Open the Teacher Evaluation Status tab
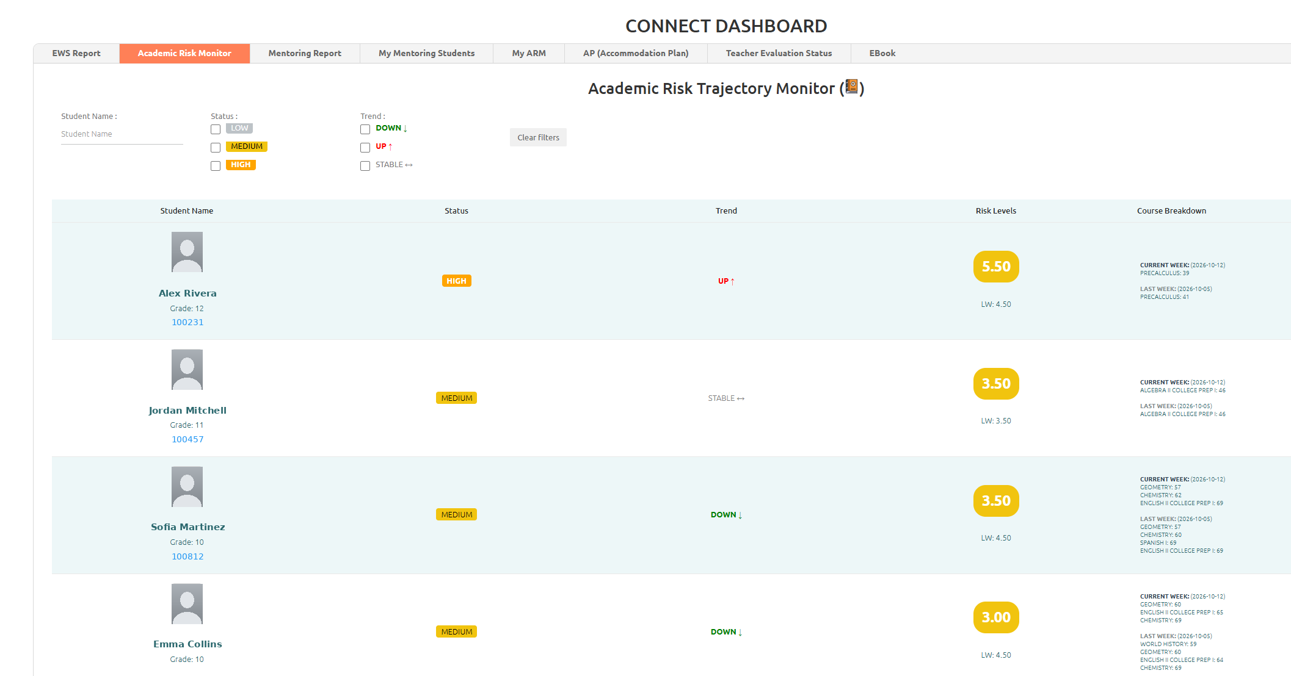Screen dimensions: 1291x676 (779, 53)
